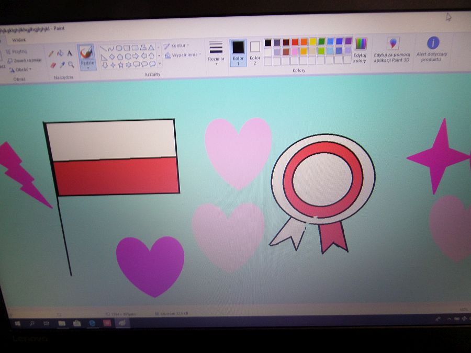
Task: Open the Rozmiar line size dropdown
Action: [216, 53]
